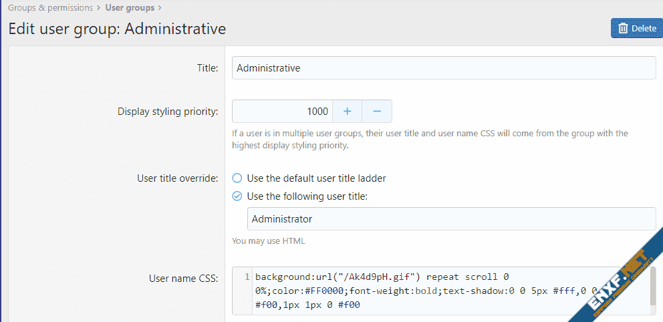
Task: Click the CSS editor's vertical scrollbar
Action: pyautogui.click(x=652, y=286)
